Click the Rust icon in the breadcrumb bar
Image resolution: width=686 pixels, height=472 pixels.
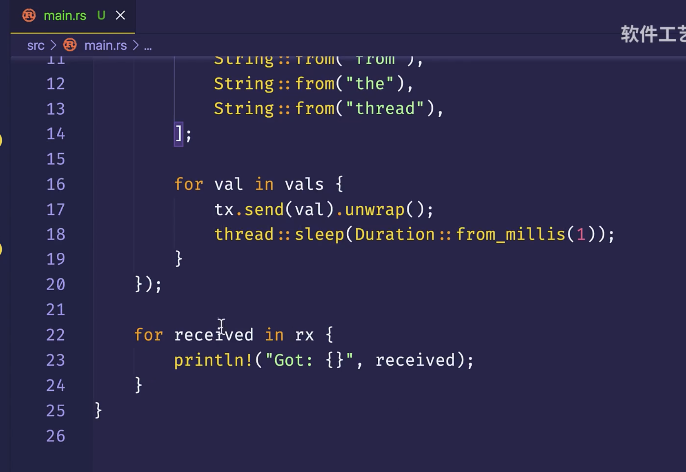pos(70,45)
